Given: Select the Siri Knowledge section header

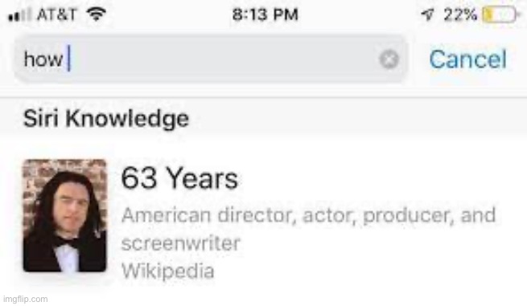Looking at the screenshot, I should [x=106, y=118].
